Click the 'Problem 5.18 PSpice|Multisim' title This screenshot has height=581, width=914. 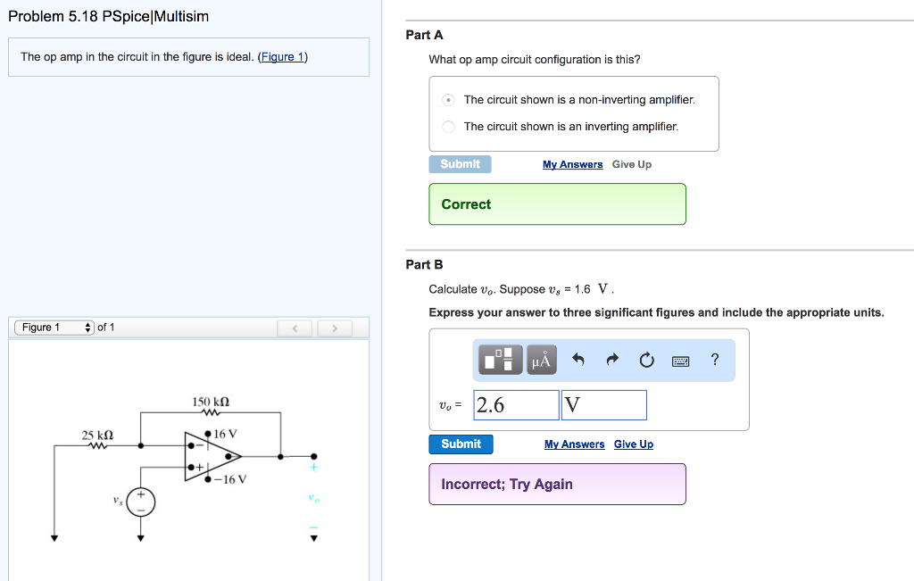pyautogui.click(x=108, y=16)
